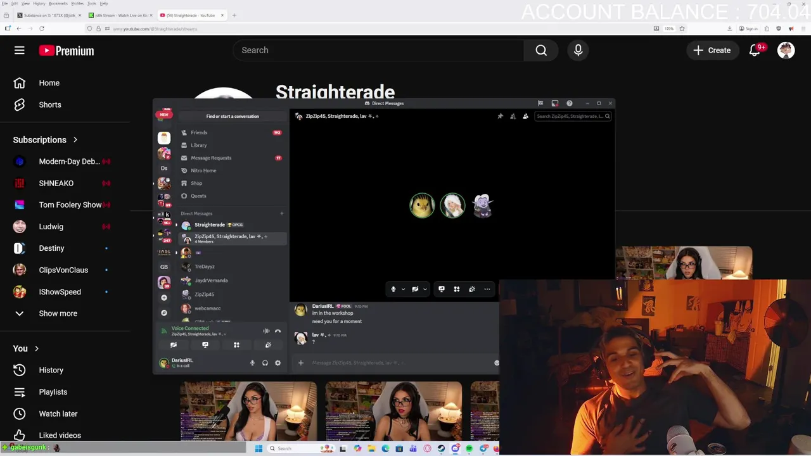Mute microphone in Discord user panel

coord(252,363)
